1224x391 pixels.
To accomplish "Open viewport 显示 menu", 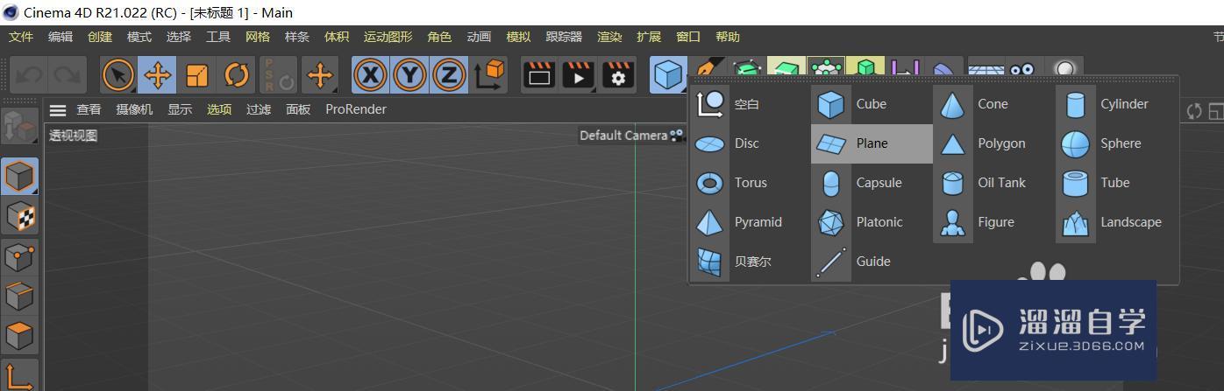I will [x=180, y=109].
